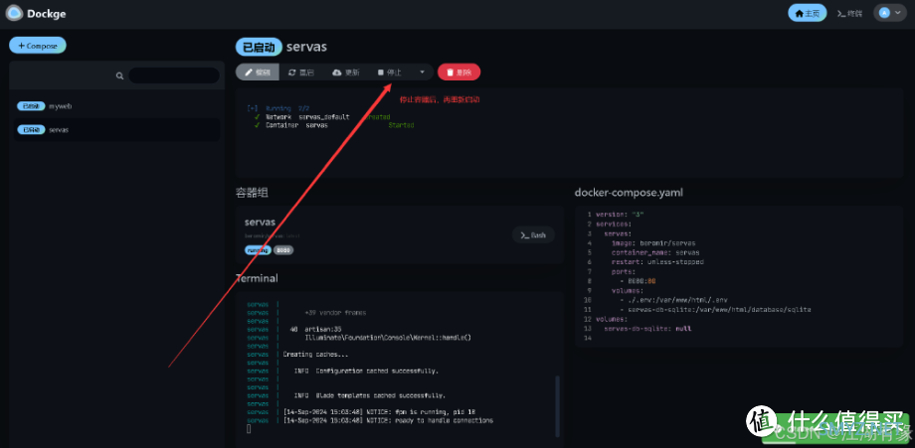Click the 'image: boromir/servas' yaml line
This screenshot has width=915, height=448.
tap(653, 243)
